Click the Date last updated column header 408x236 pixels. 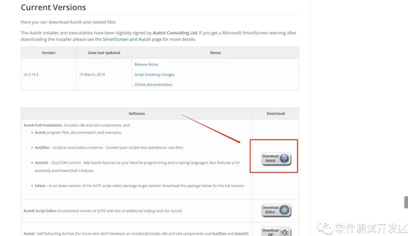click(104, 52)
